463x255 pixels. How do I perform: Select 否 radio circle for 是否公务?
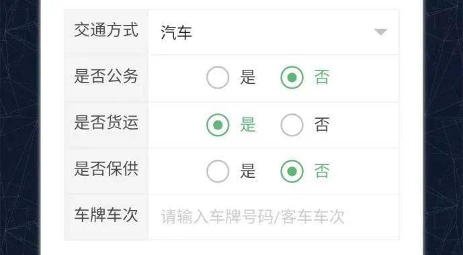tap(292, 78)
